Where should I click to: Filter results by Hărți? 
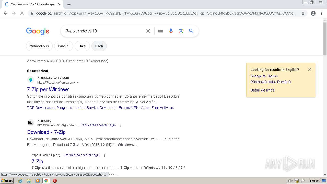(x=82, y=46)
